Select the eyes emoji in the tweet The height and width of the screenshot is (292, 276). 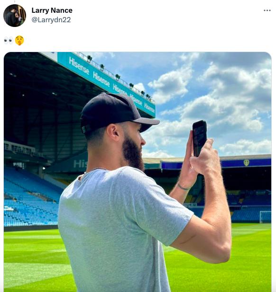click(x=9, y=40)
